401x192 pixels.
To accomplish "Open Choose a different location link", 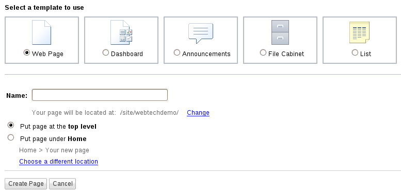I will pyautogui.click(x=58, y=162).
